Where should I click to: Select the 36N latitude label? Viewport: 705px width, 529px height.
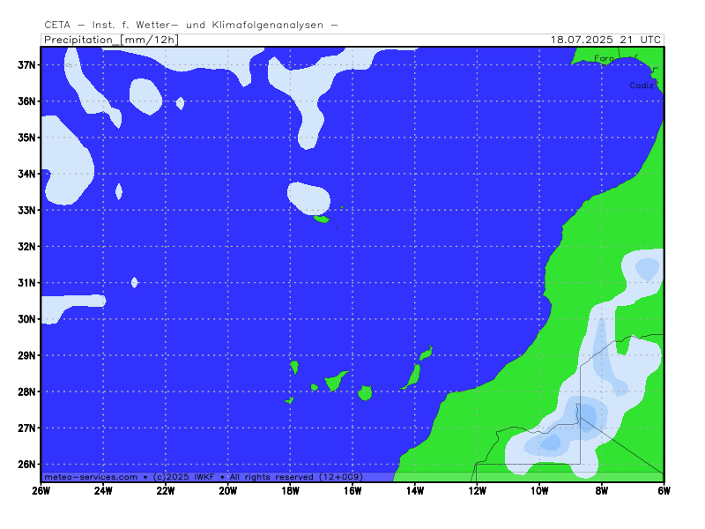(x=26, y=101)
